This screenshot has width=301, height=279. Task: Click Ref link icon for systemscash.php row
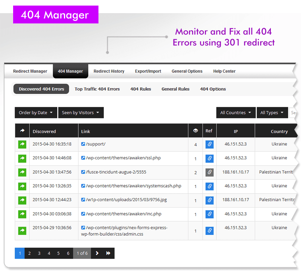(209, 186)
